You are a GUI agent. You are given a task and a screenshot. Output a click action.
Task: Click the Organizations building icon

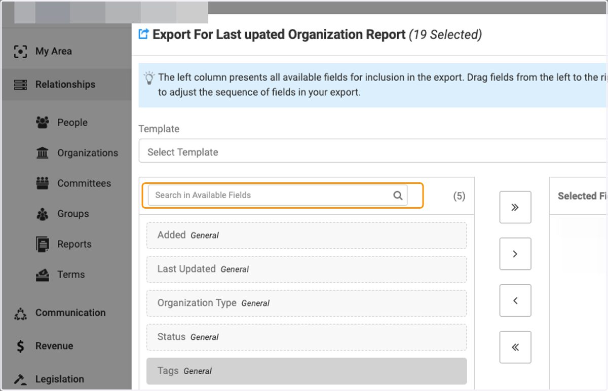point(43,153)
